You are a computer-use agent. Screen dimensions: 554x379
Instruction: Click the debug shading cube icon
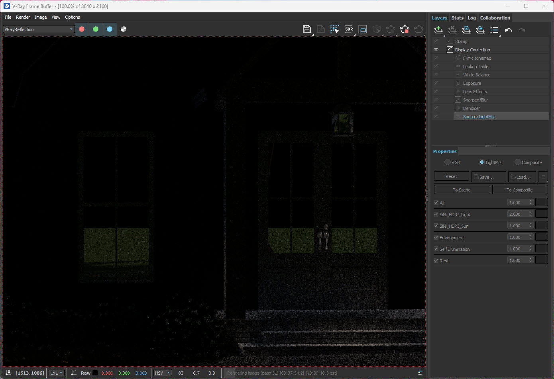coord(377,29)
